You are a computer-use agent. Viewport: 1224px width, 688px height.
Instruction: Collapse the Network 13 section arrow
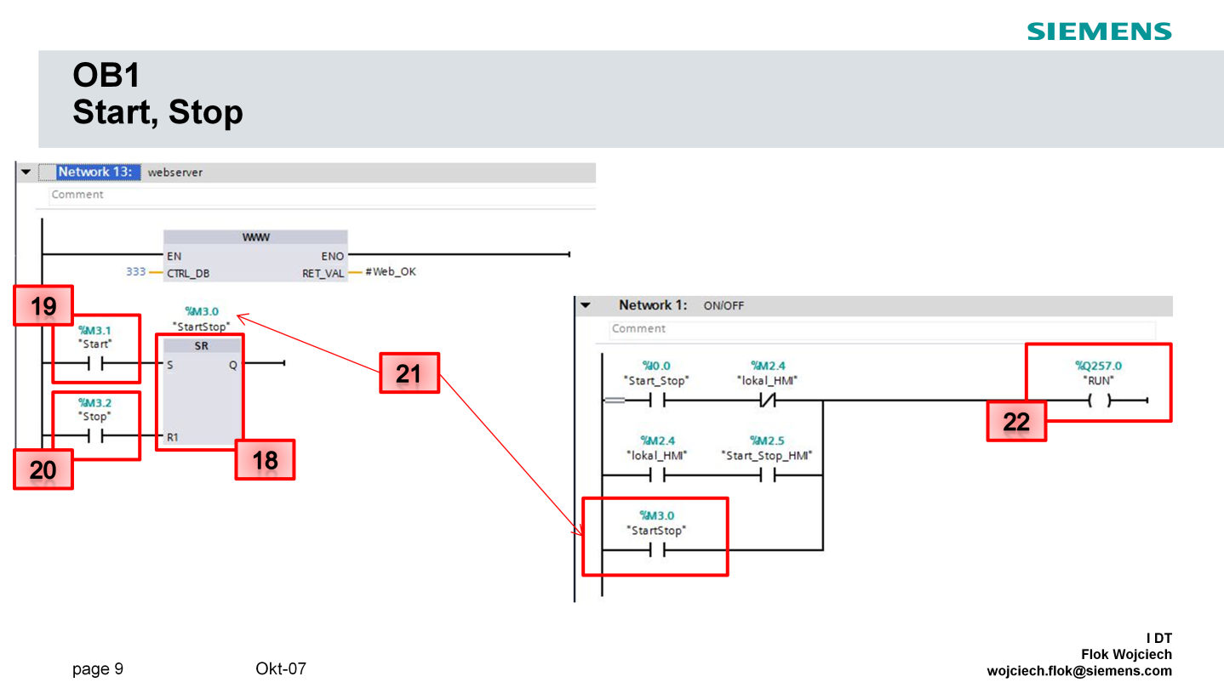click(x=26, y=173)
